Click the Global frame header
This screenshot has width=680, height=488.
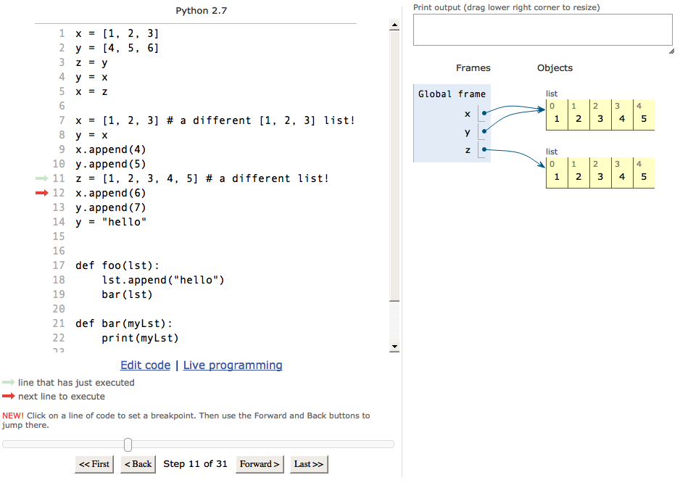pyautogui.click(x=452, y=94)
